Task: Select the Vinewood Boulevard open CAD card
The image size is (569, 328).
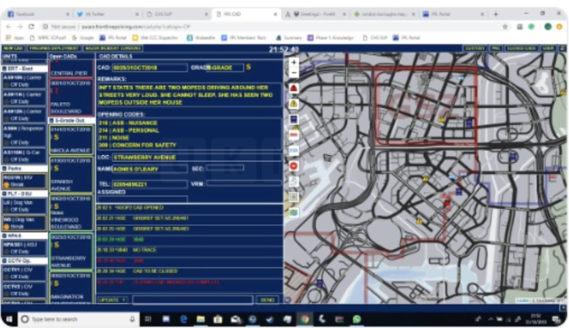Action: pyautogui.click(x=71, y=213)
